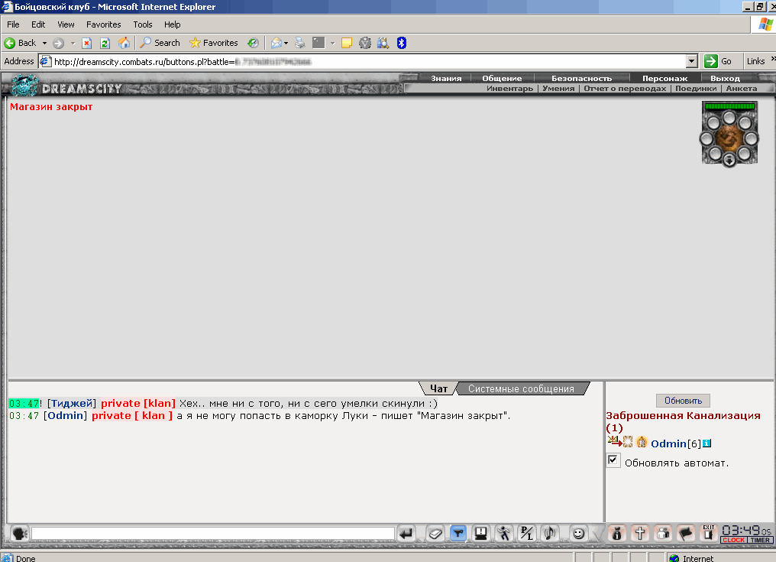Open the 'Знания' game menu
The width and height of the screenshot is (776, 562).
[446, 78]
